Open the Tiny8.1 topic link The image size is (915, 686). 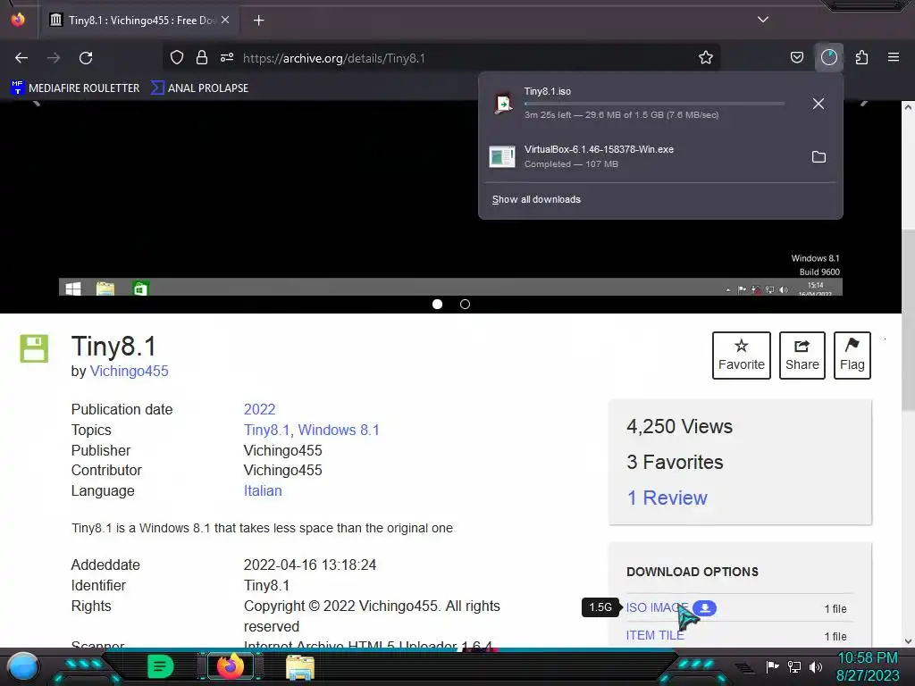266,430
